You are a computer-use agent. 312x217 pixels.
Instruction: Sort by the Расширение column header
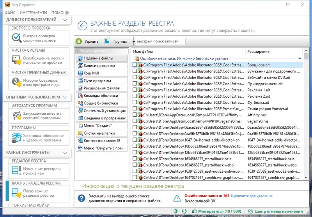(x=274, y=52)
